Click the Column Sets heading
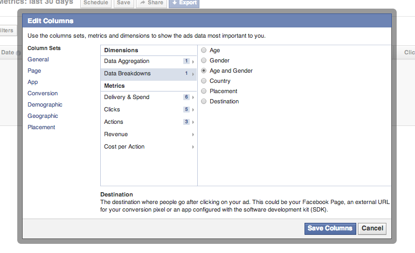 coord(44,48)
